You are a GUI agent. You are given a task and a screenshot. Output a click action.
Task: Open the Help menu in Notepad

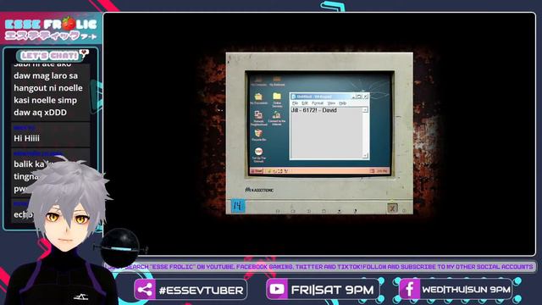(x=342, y=103)
